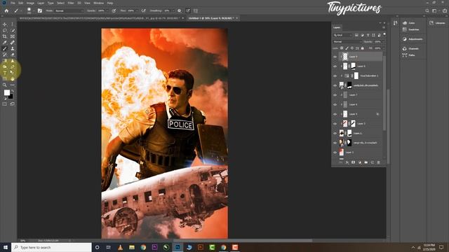Toggle filter for pixel layers

[x=356, y=35]
